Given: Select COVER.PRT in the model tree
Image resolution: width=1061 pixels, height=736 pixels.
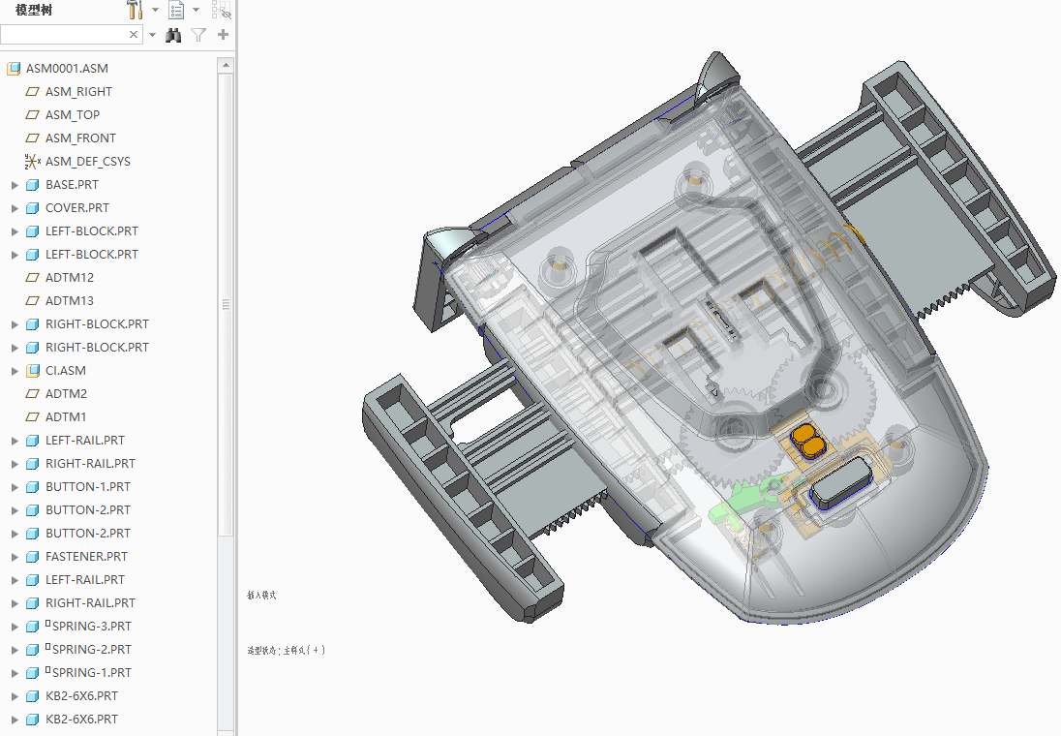Looking at the screenshot, I should coord(76,208).
